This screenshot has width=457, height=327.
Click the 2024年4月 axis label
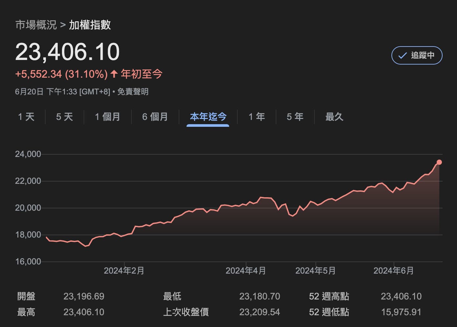(x=246, y=271)
